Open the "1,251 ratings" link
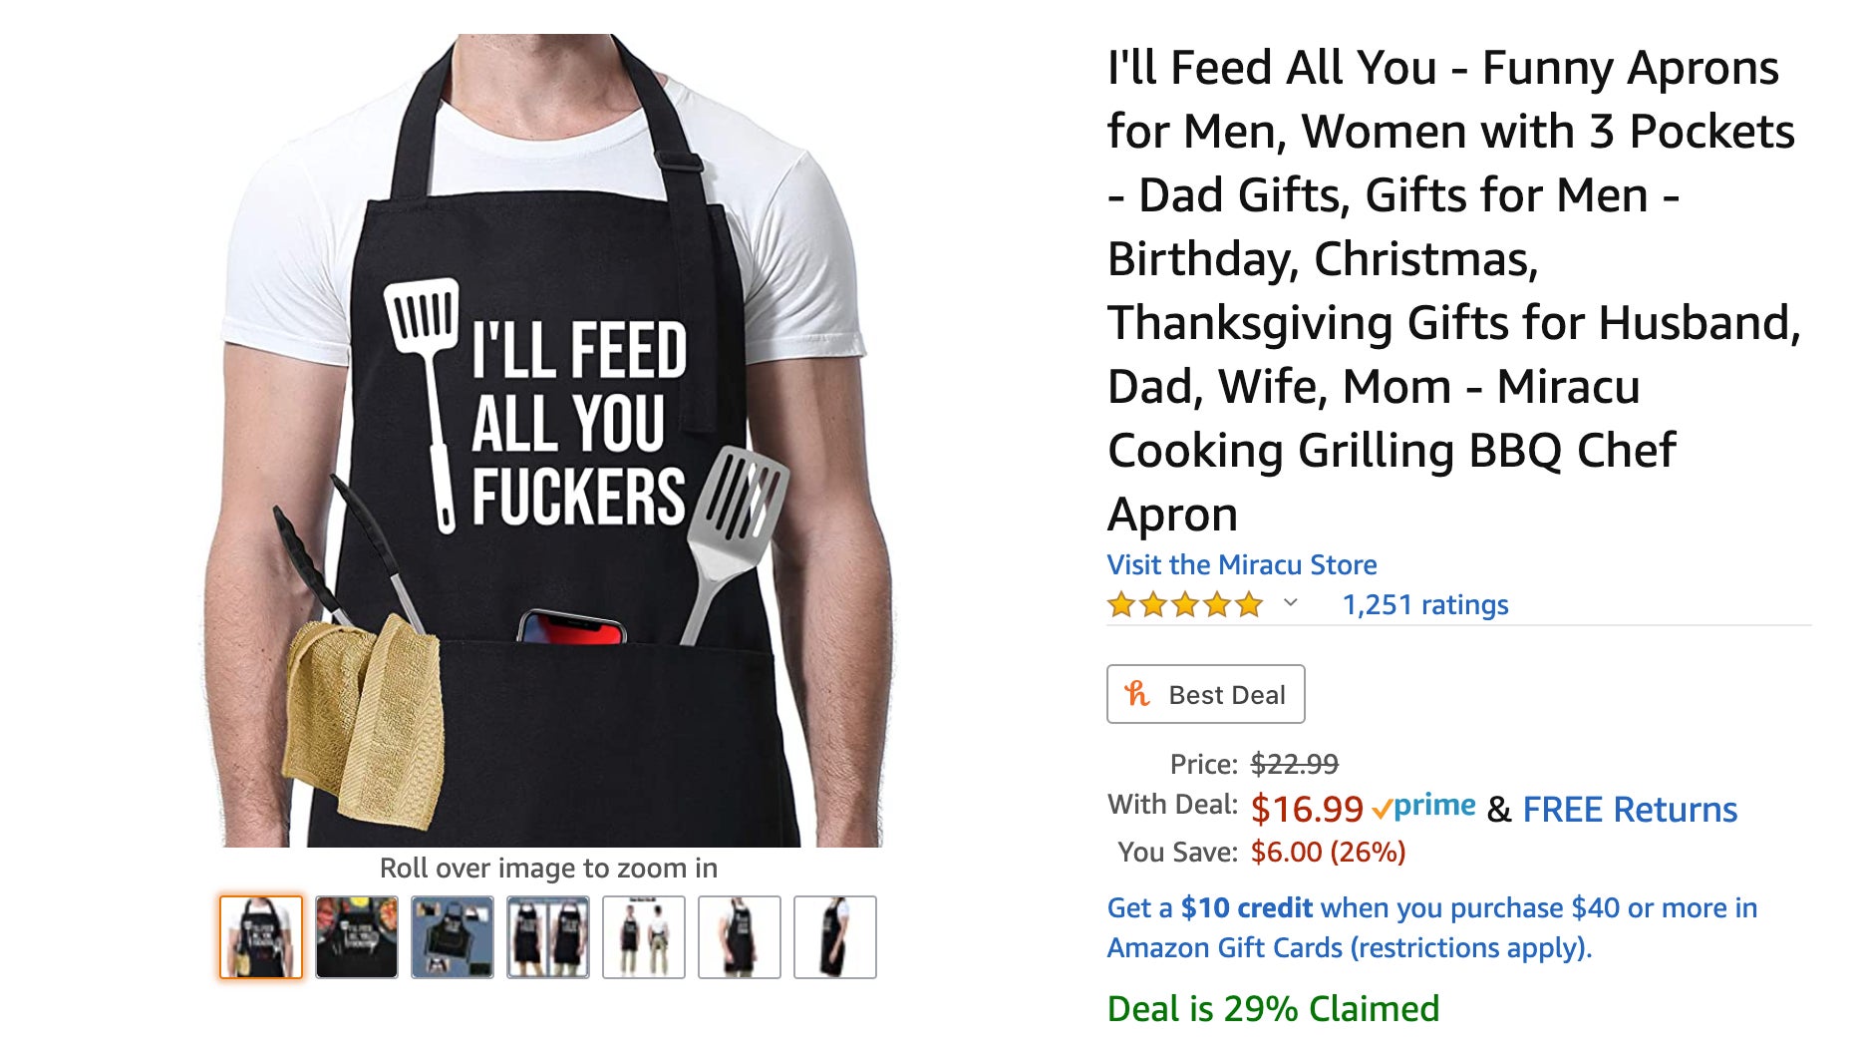This screenshot has width=1856, height=1046. [x=1423, y=604]
